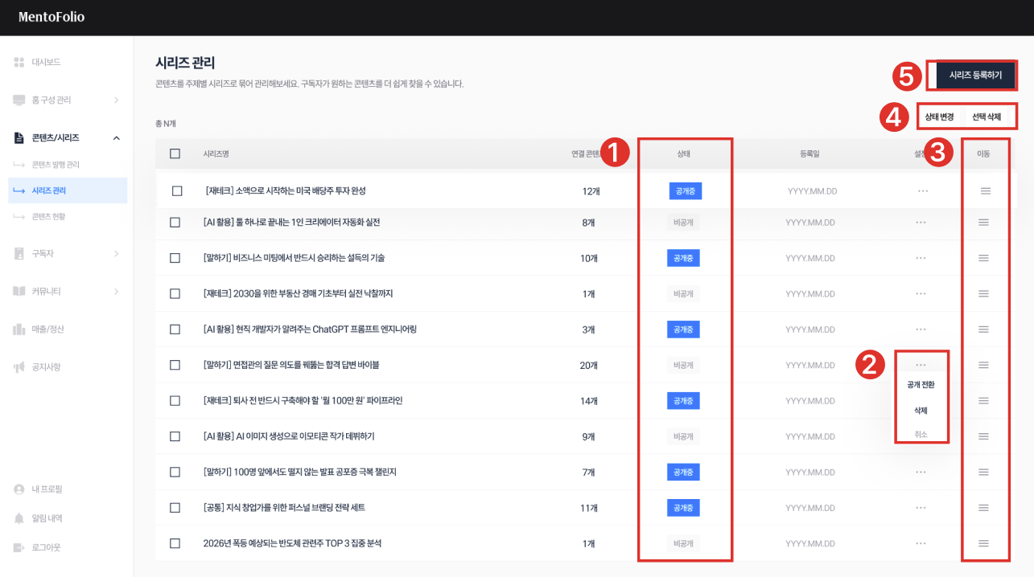Check the 1인 크리에이터 자동화 실전 checkbox

pyautogui.click(x=175, y=223)
